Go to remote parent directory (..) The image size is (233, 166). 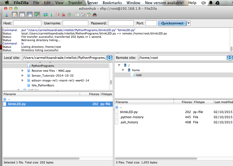pos(121,107)
